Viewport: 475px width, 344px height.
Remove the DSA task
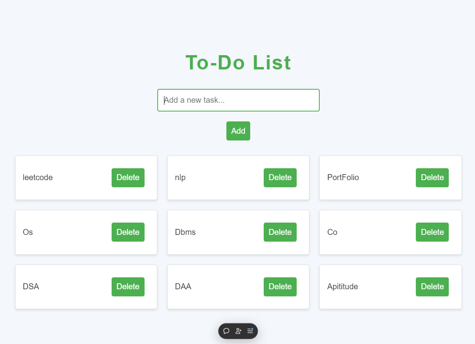pos(128,287)
